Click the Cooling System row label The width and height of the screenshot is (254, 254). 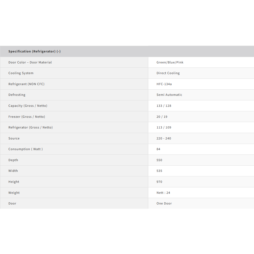tap(21, 73)
